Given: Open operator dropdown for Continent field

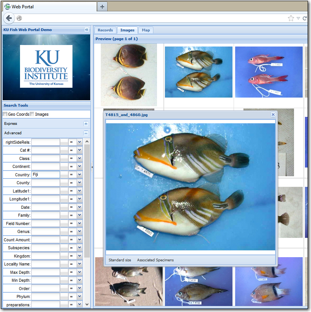Looking at the screenshot, I should (x=80, y=166).
